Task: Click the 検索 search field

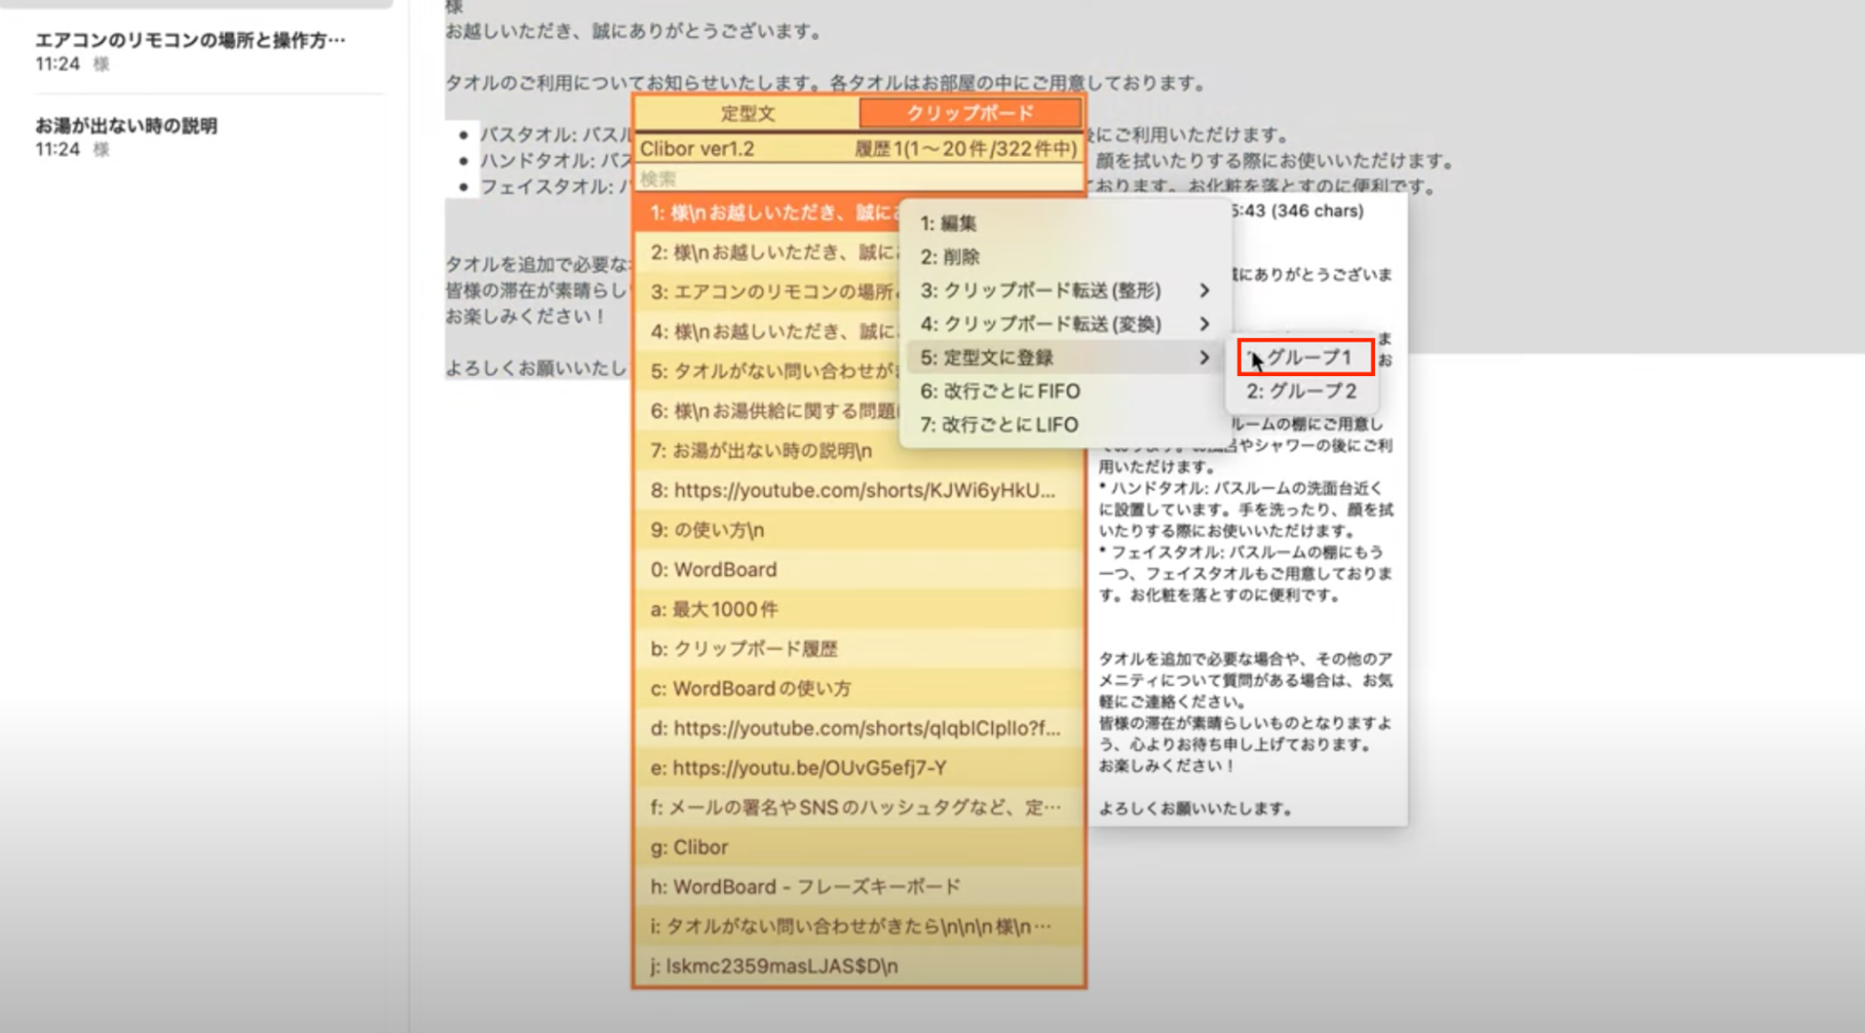Action: pos(858,178)
